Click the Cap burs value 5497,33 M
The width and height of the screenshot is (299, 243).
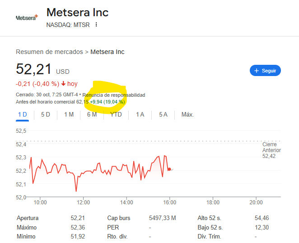162,218
